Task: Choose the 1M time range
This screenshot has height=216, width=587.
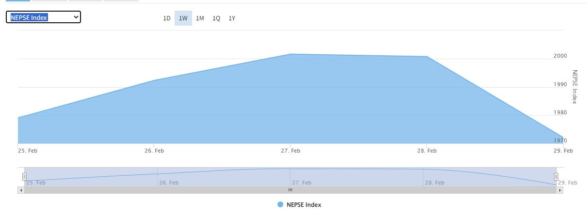Action: pos(200,18)
